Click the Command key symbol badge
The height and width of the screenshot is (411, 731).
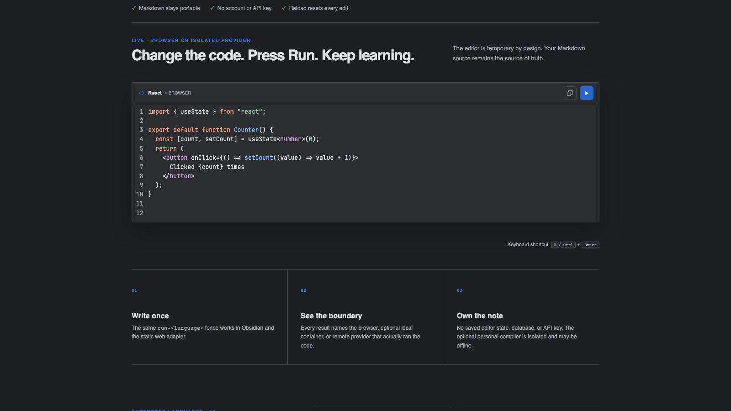pos(555,245)
